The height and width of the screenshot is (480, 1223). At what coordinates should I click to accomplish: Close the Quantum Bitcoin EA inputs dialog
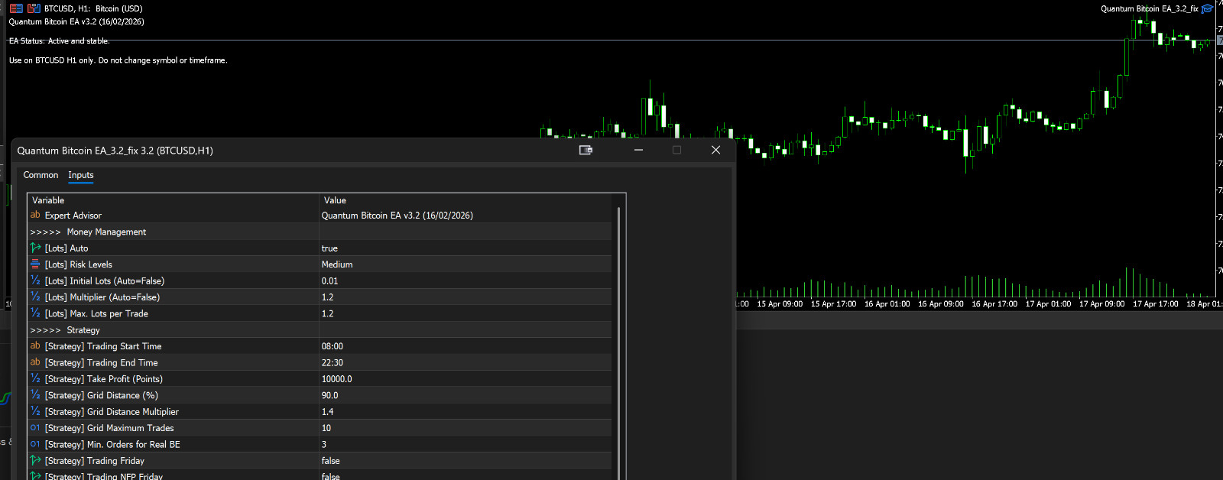715,150
